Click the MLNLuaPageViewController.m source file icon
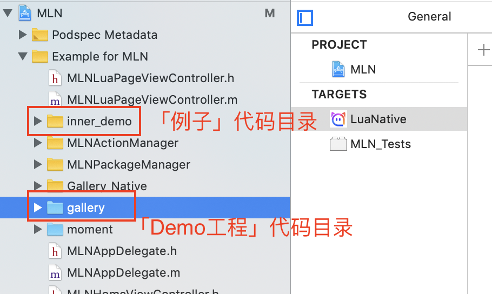 [55, 100]
